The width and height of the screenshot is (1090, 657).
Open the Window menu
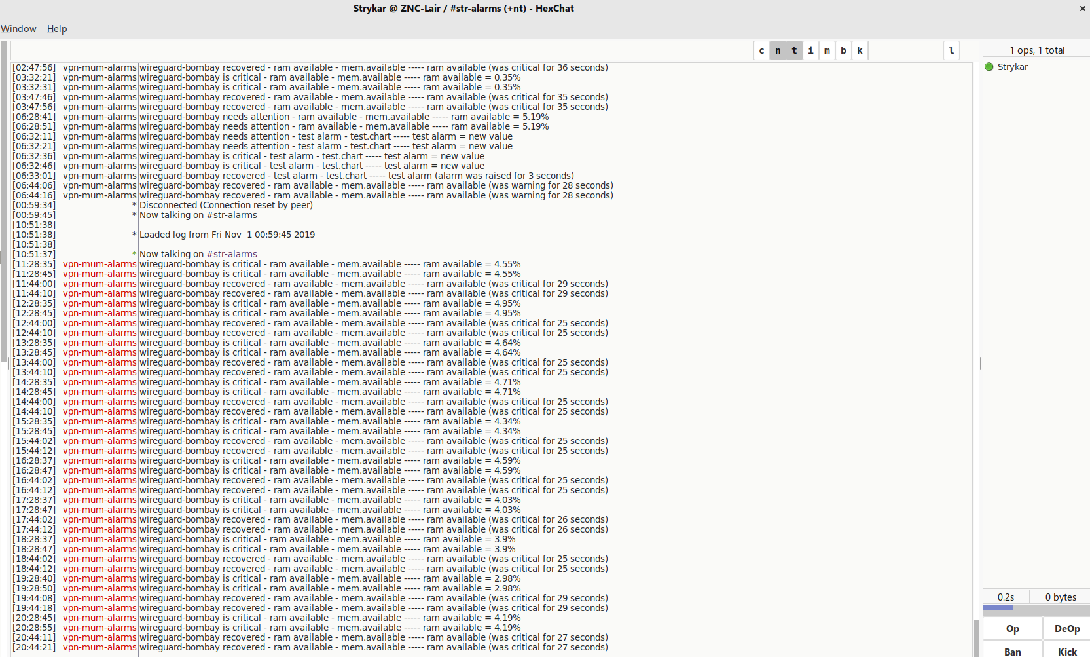(x=18, y=29)
